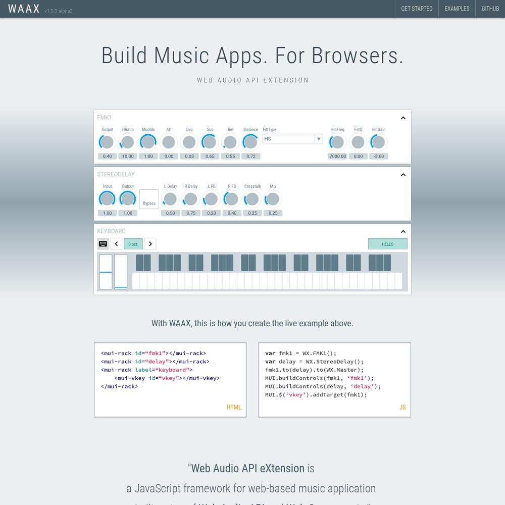
Task: Open the GET STARTED menu item
Action: [417, 9]
